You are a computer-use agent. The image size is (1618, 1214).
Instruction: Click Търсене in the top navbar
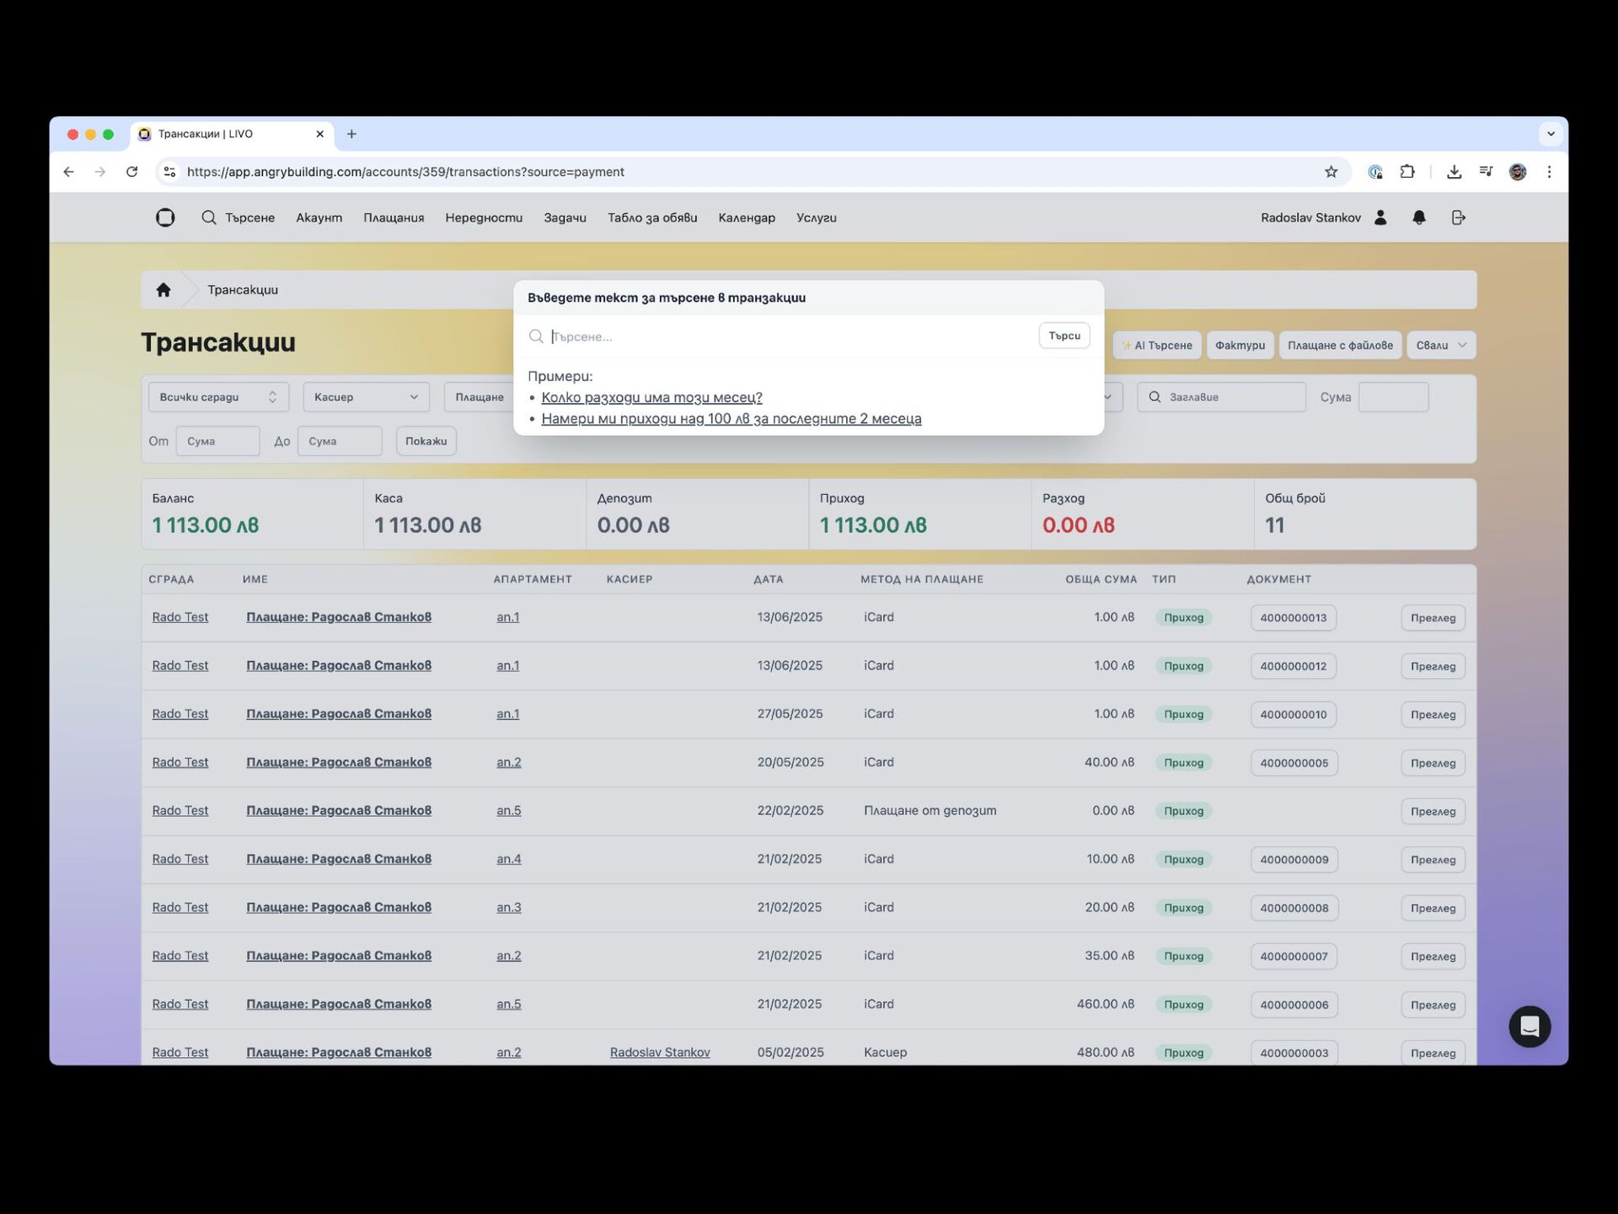tap(249, 218)
